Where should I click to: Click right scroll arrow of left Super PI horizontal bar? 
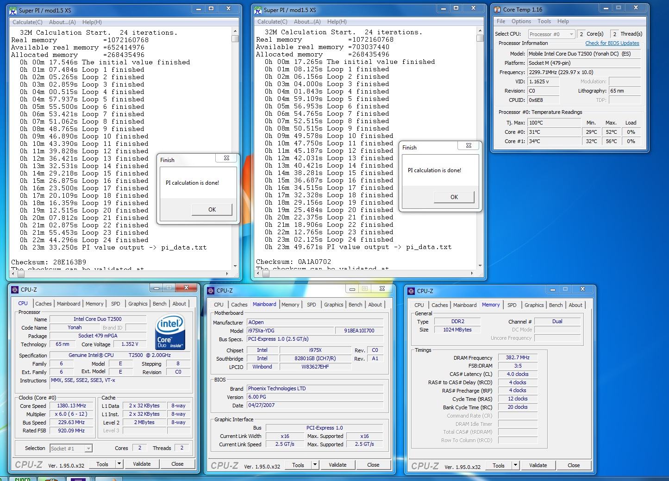[x=228, y=274]
